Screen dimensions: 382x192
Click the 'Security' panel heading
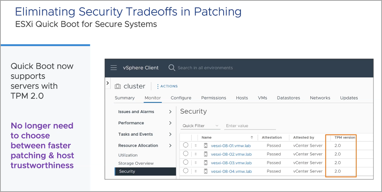click(x=194, y=111)
